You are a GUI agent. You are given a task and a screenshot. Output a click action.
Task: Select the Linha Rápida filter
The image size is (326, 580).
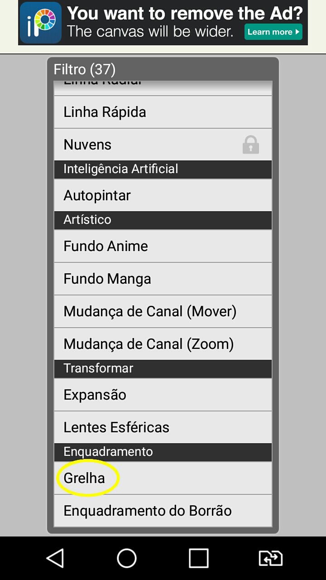163,112
